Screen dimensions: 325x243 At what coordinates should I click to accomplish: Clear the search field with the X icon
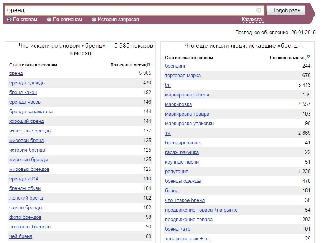click(x=259, y=10)
